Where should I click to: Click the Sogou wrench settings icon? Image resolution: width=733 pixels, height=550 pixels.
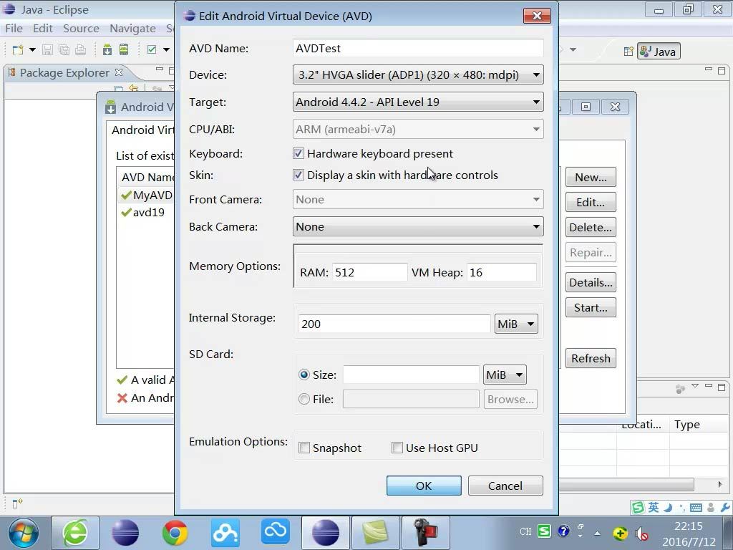[x=726, y=508]
